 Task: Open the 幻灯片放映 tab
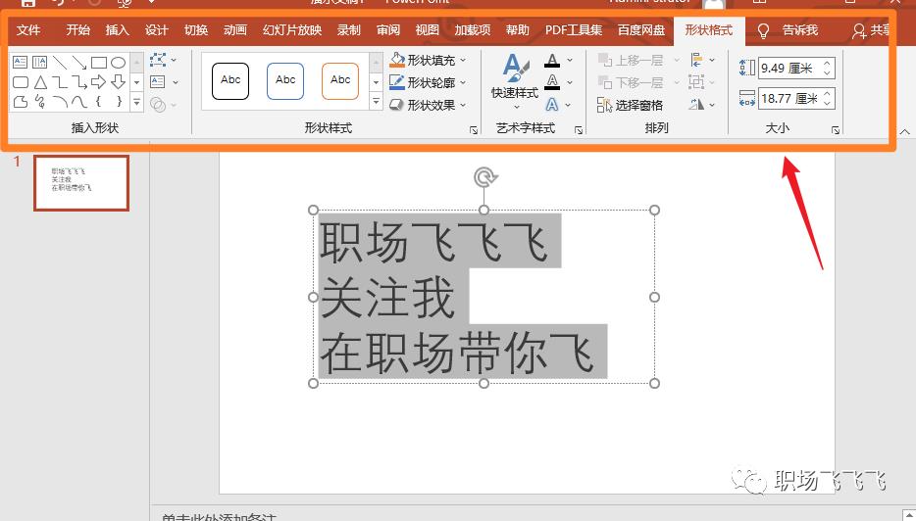[x=292, y=30]
